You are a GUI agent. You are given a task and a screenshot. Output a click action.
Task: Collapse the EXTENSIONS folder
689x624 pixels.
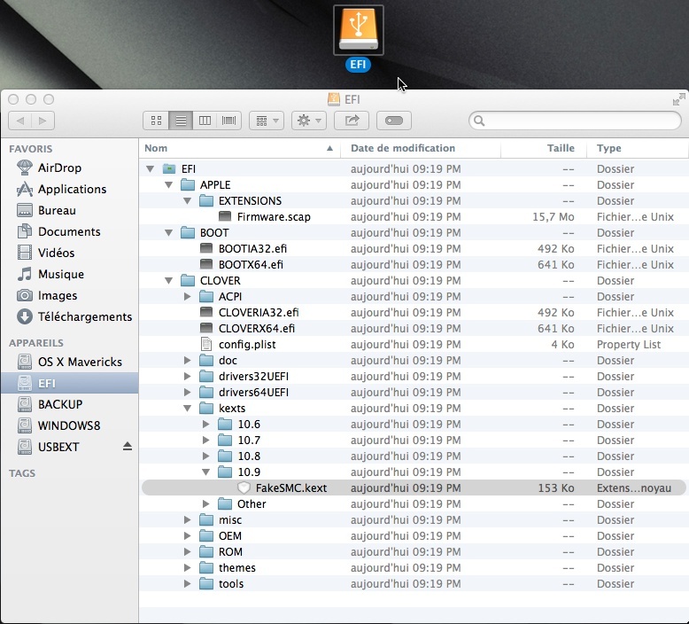click(187, 201)
